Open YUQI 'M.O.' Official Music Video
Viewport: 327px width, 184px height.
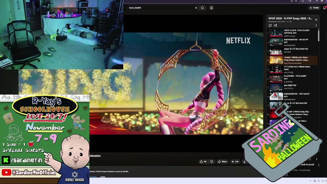pos(293,69)
